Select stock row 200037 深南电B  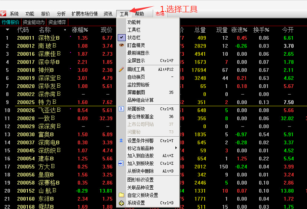point(153,142)
